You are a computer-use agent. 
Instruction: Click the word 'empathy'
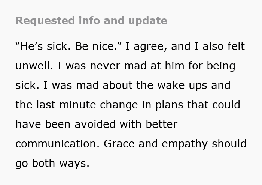click(x=185, y=144)
